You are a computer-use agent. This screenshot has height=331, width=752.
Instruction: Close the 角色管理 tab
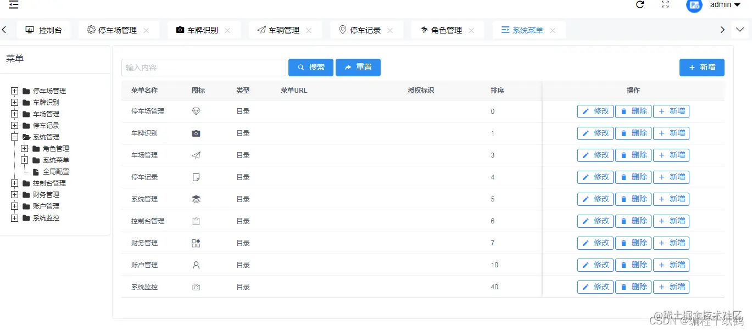tap(471, 31)
